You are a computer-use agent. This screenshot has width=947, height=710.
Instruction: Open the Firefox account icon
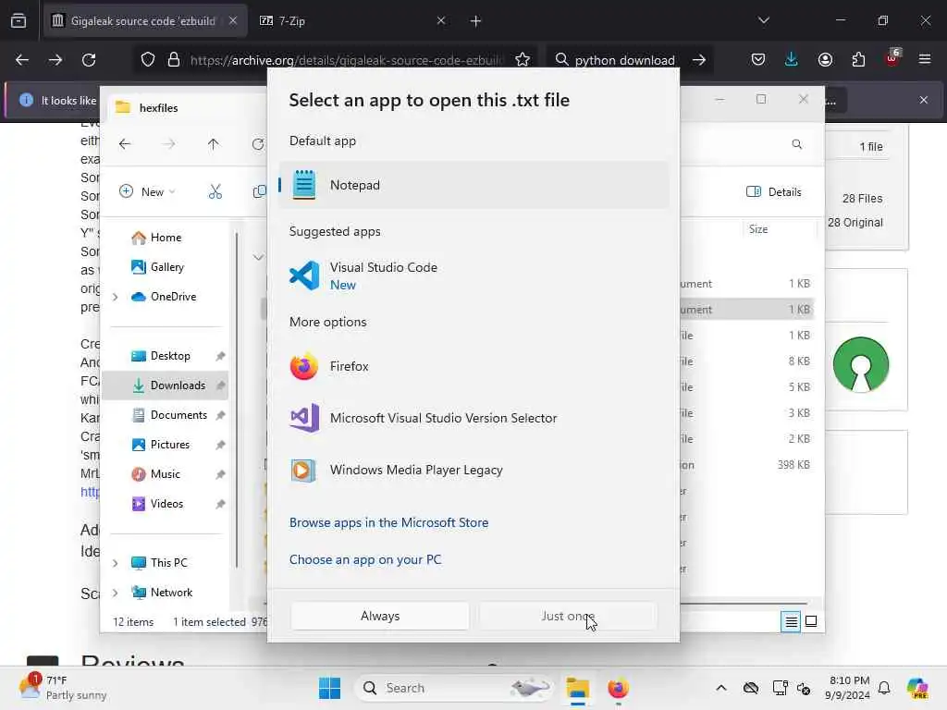point(825,59)
